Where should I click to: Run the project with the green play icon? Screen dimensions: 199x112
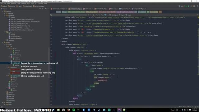click(x=186, y=6)
